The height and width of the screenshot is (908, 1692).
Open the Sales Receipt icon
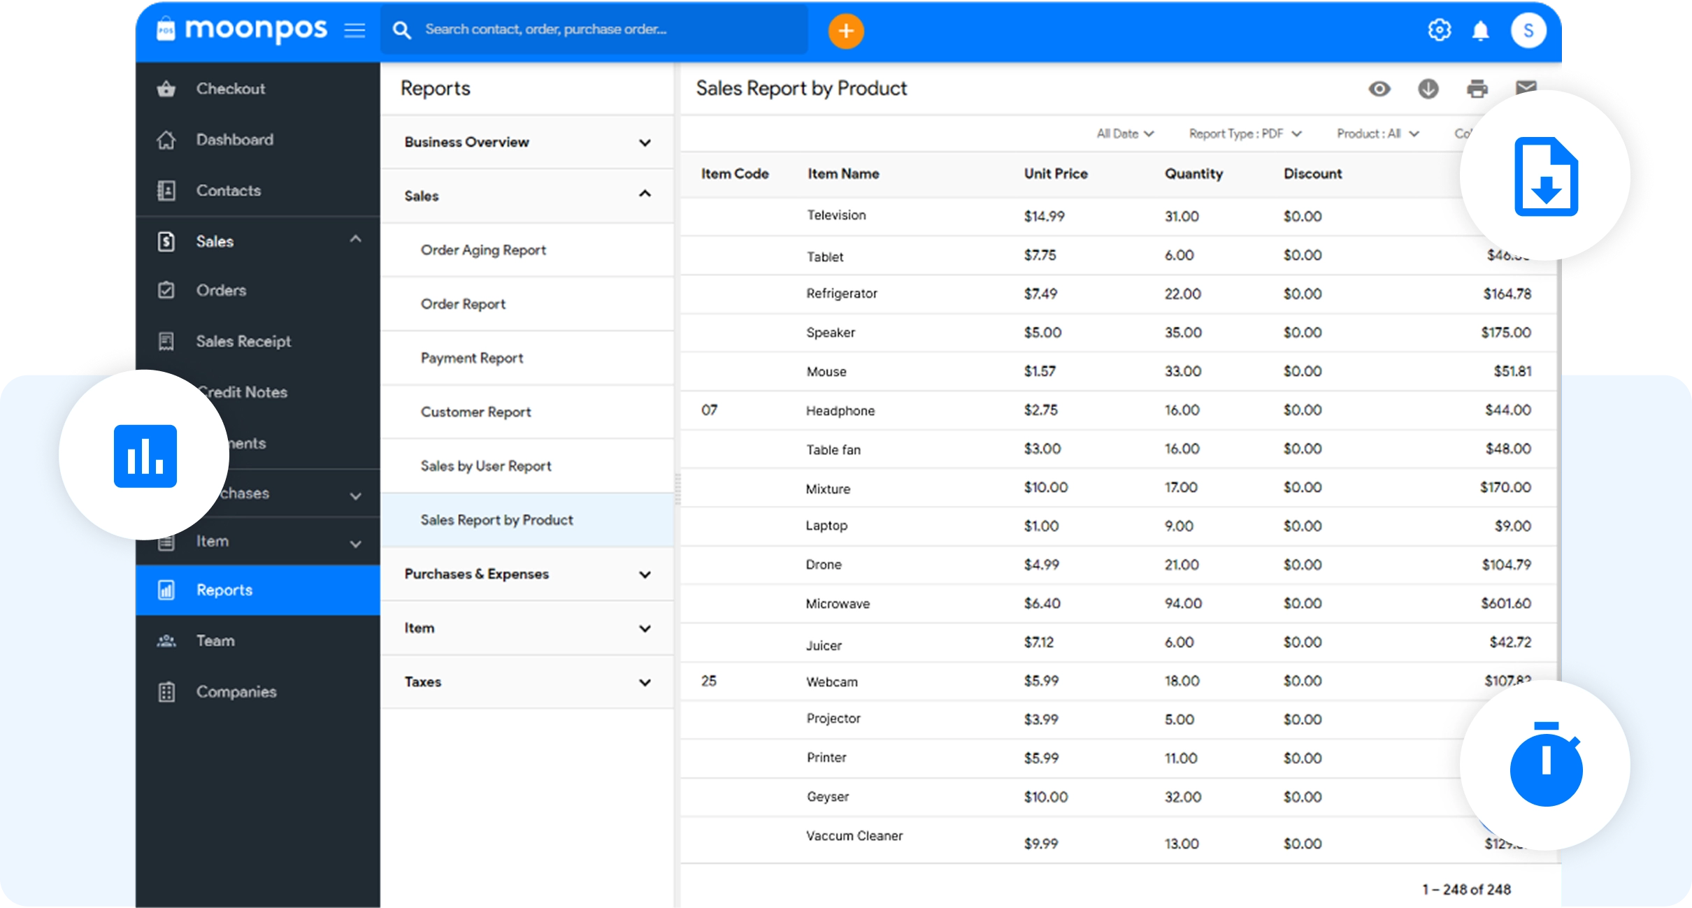[166, 341]
